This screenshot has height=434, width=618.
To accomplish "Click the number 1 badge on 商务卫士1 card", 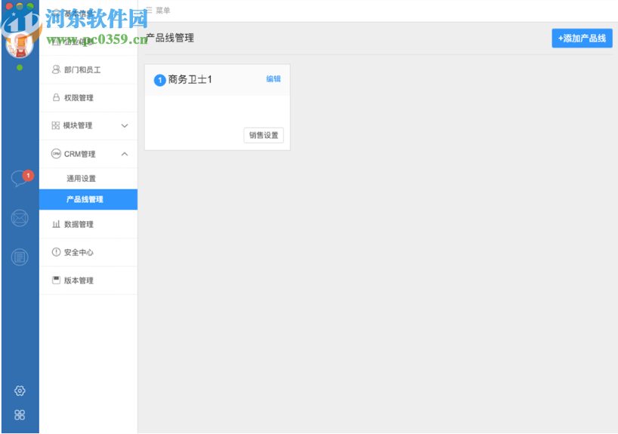I will point(159,80).
